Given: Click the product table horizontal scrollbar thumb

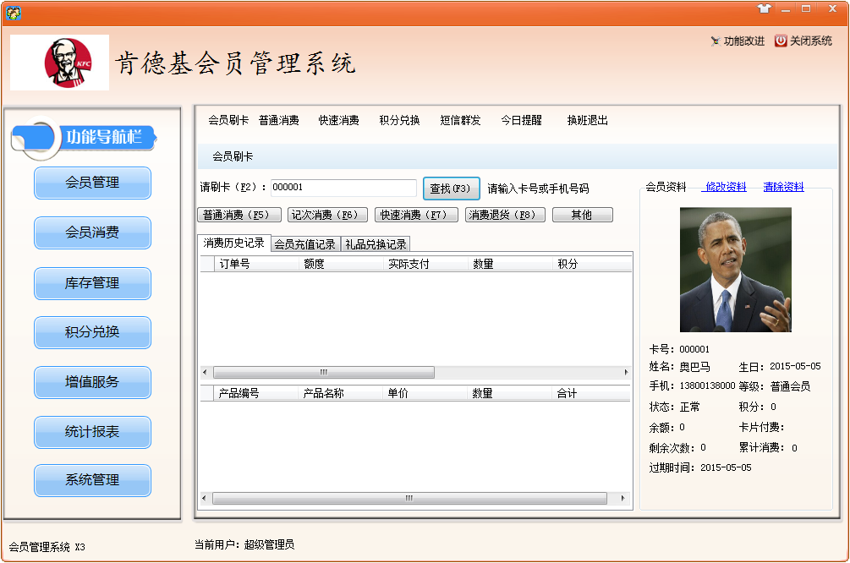Looking at the screenshot, I should pyautogui.click(x=409, y=499).
